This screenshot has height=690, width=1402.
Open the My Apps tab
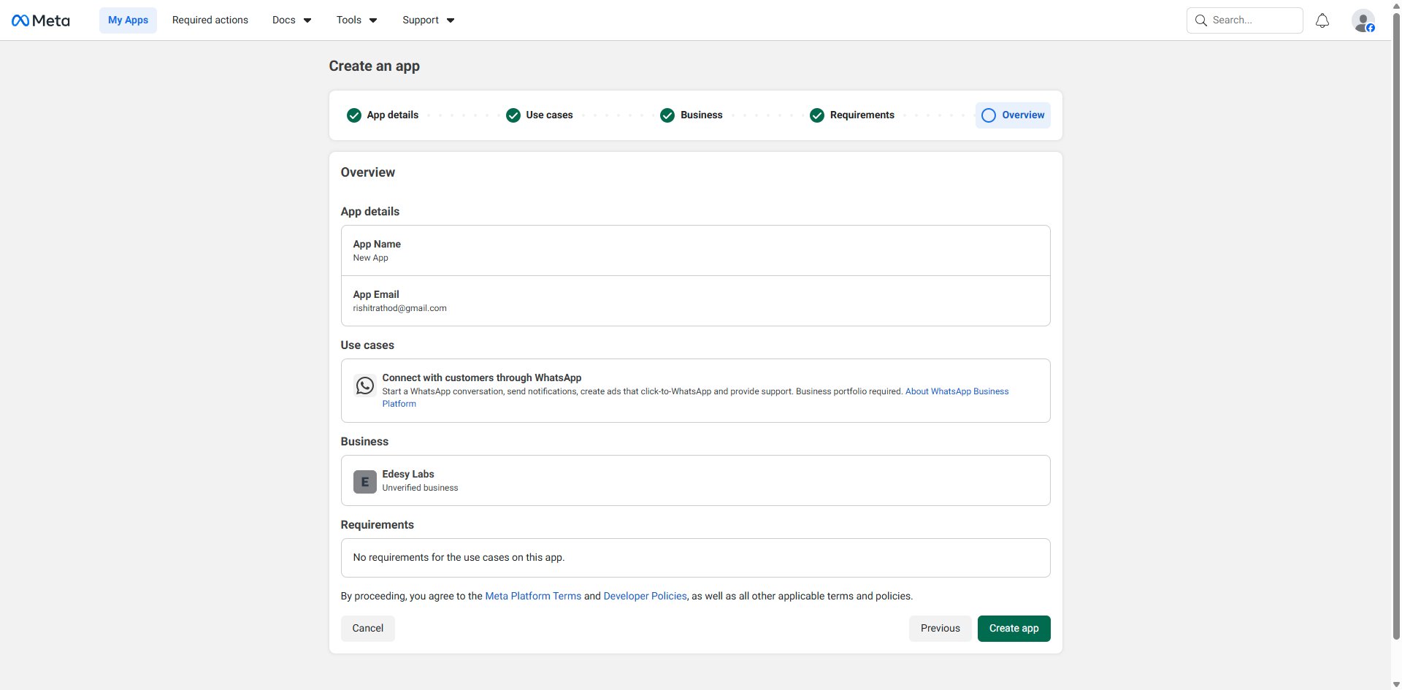pos(129,20)
